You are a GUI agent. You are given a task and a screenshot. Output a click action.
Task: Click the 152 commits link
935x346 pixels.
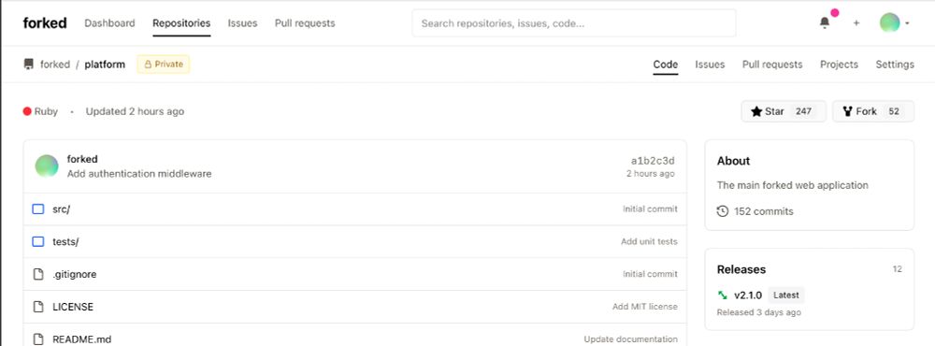point(764,211)
